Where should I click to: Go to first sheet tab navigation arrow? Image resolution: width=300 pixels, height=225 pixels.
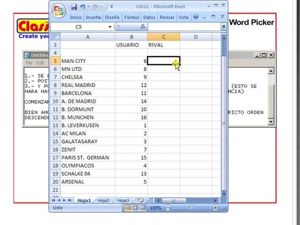click(53, 200)
